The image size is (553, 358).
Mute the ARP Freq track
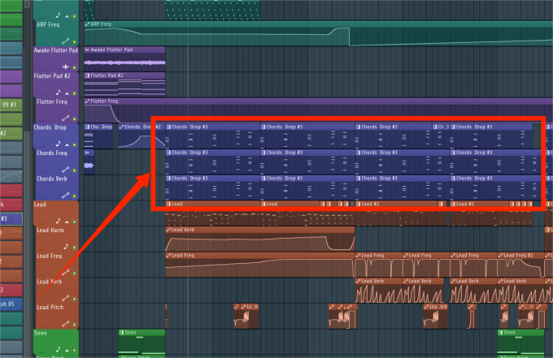[x=75, y=42]
